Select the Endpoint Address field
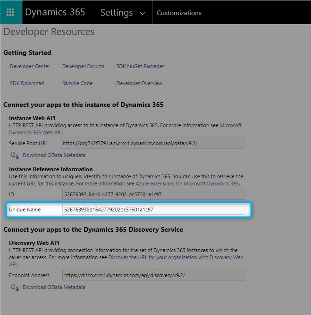Screen dimensions: 311x315 tap(154, 275)
